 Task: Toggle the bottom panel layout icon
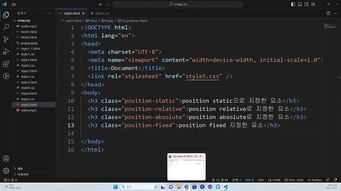pyautogui.click(x=299, y=4)
